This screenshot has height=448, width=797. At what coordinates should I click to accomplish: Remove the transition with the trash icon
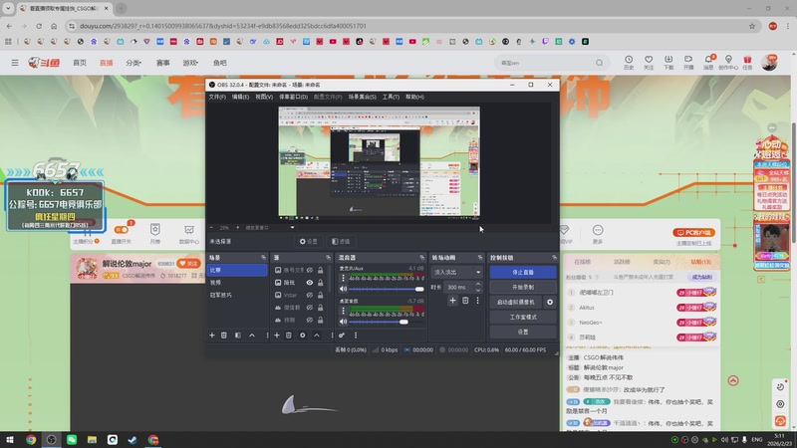coord(465,301)
